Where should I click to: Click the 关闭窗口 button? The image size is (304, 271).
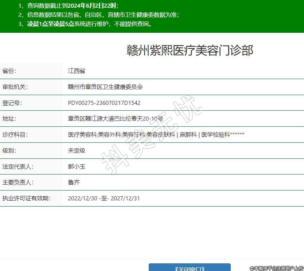pos(190,268)
